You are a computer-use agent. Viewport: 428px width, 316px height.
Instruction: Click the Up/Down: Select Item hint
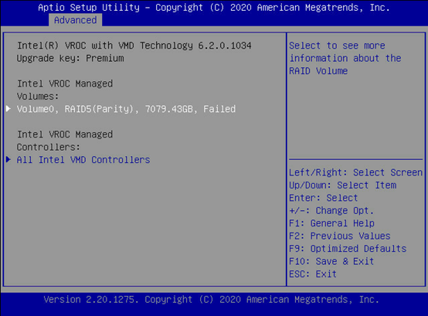tap(342, 185)
